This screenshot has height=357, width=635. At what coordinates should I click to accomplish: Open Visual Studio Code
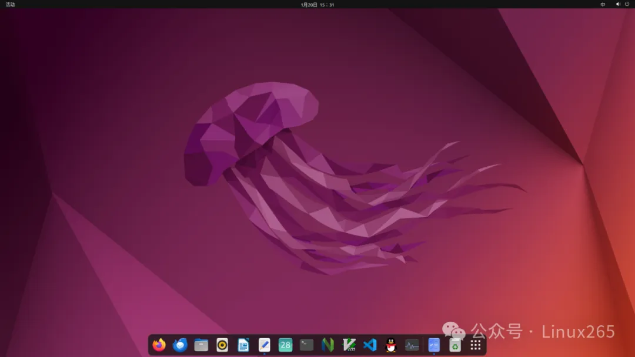(x=370, y=345)
